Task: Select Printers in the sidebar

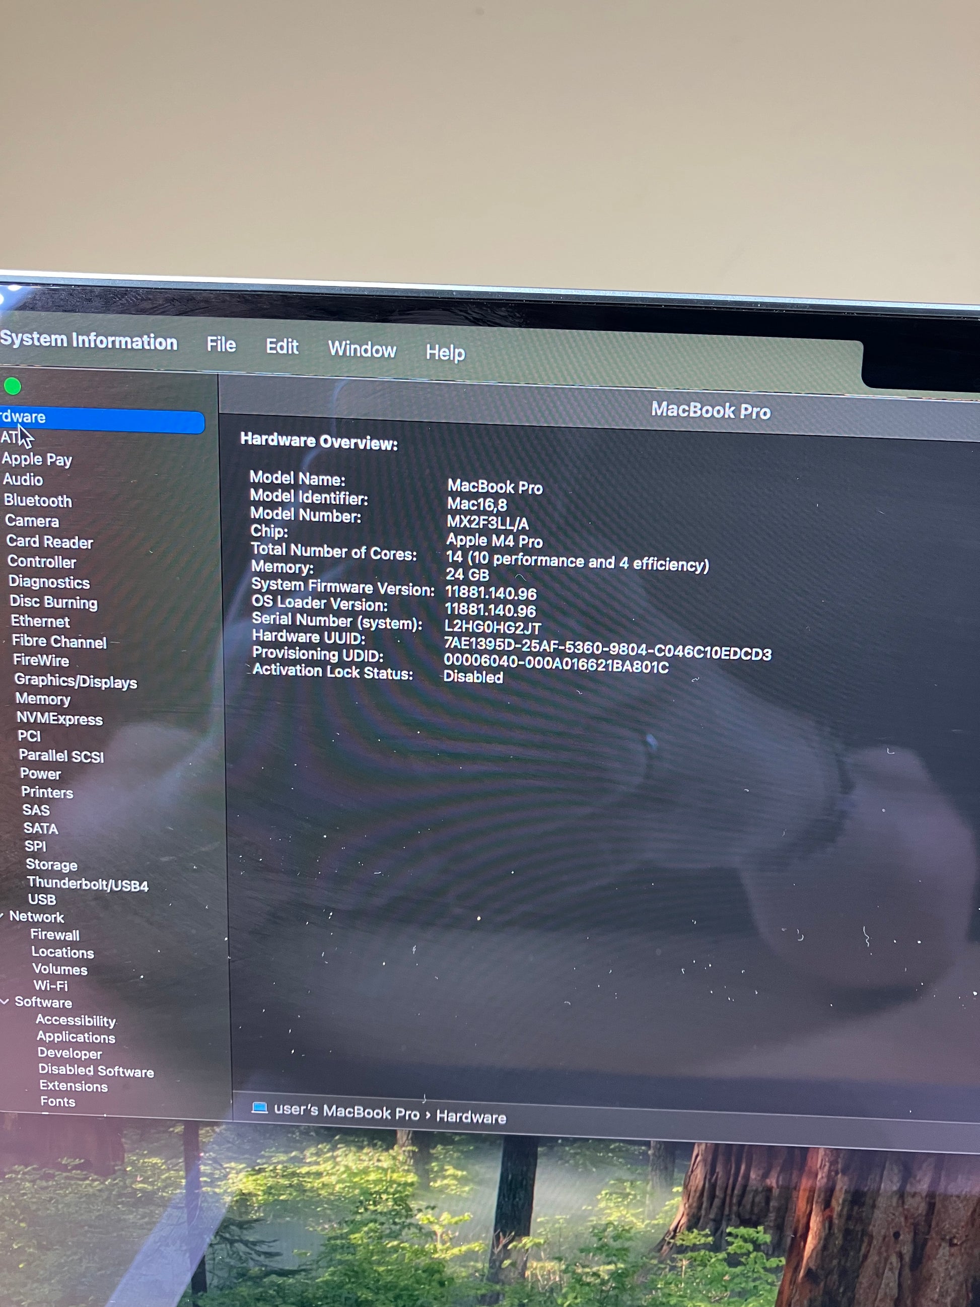Action: pos(47,792)
